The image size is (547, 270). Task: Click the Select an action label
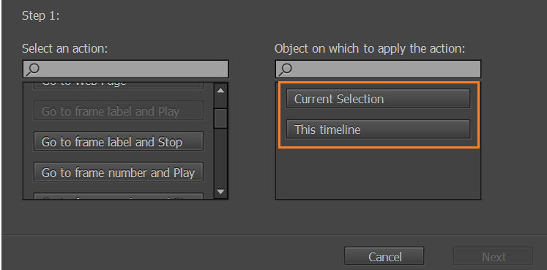65,48
